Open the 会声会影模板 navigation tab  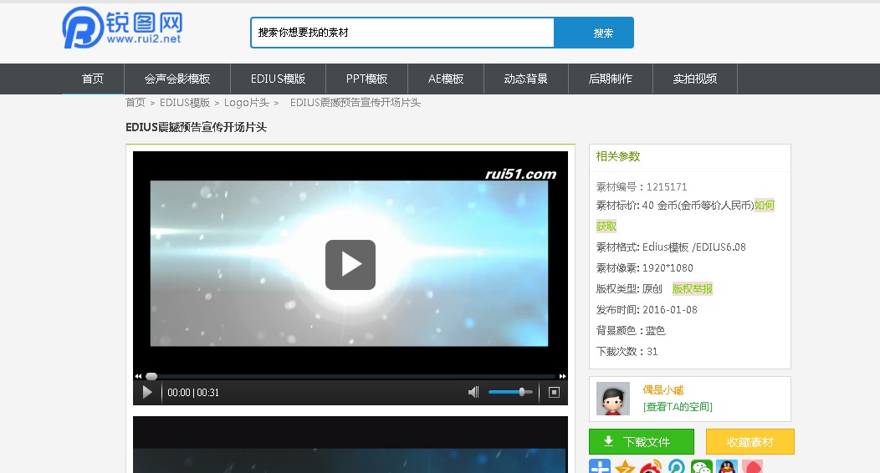177,79
